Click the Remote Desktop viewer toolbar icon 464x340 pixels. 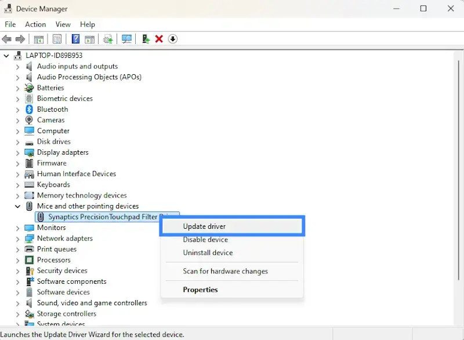tap(126, 39)
